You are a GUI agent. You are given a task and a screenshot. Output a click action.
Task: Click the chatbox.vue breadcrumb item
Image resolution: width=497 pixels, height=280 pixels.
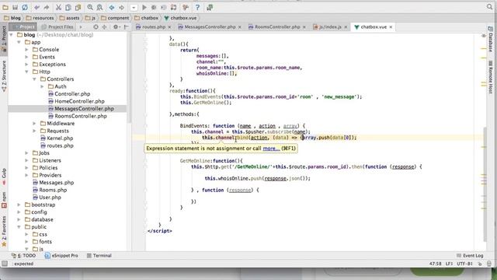(x=180, y=18)
